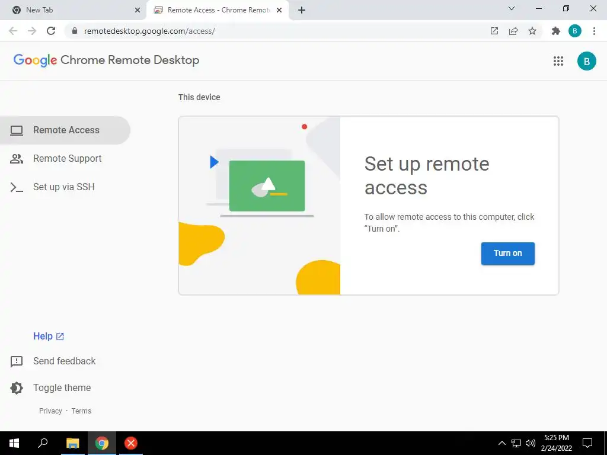Click the SSH terminal prompt icon

[x=17, y=187]
